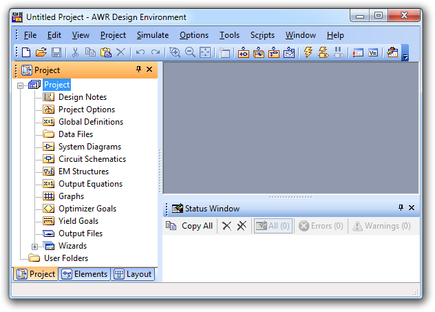Click the Run System Simulators icon
The height and width of the screenshot is (312, 435).
[x=323, y=52]
